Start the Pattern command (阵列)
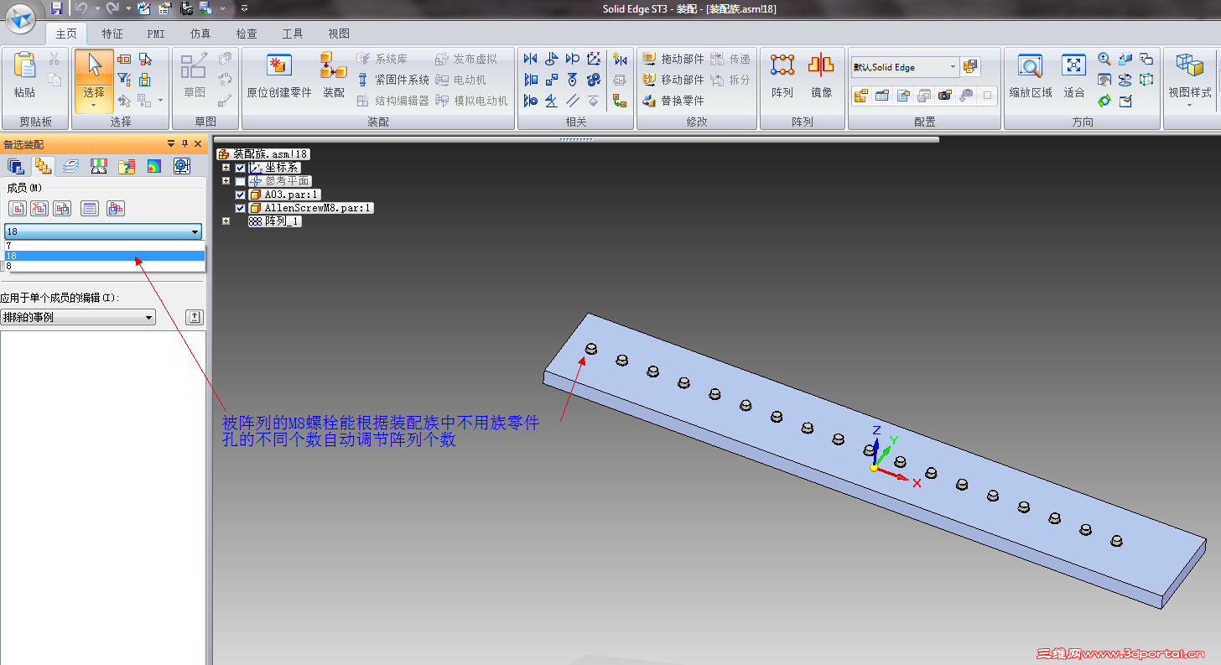Viewport: 1221px width, 665px height. pos(782,75)
